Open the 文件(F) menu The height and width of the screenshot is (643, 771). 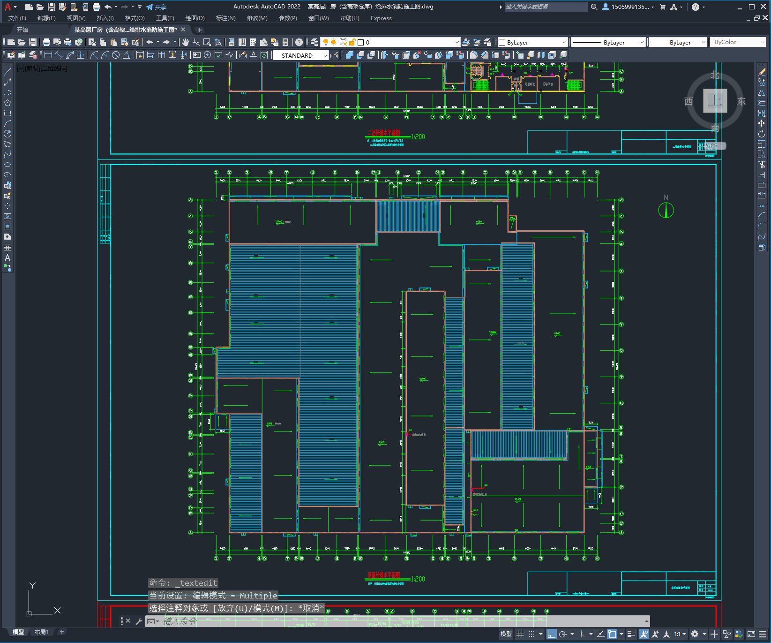tap(17, 18)
